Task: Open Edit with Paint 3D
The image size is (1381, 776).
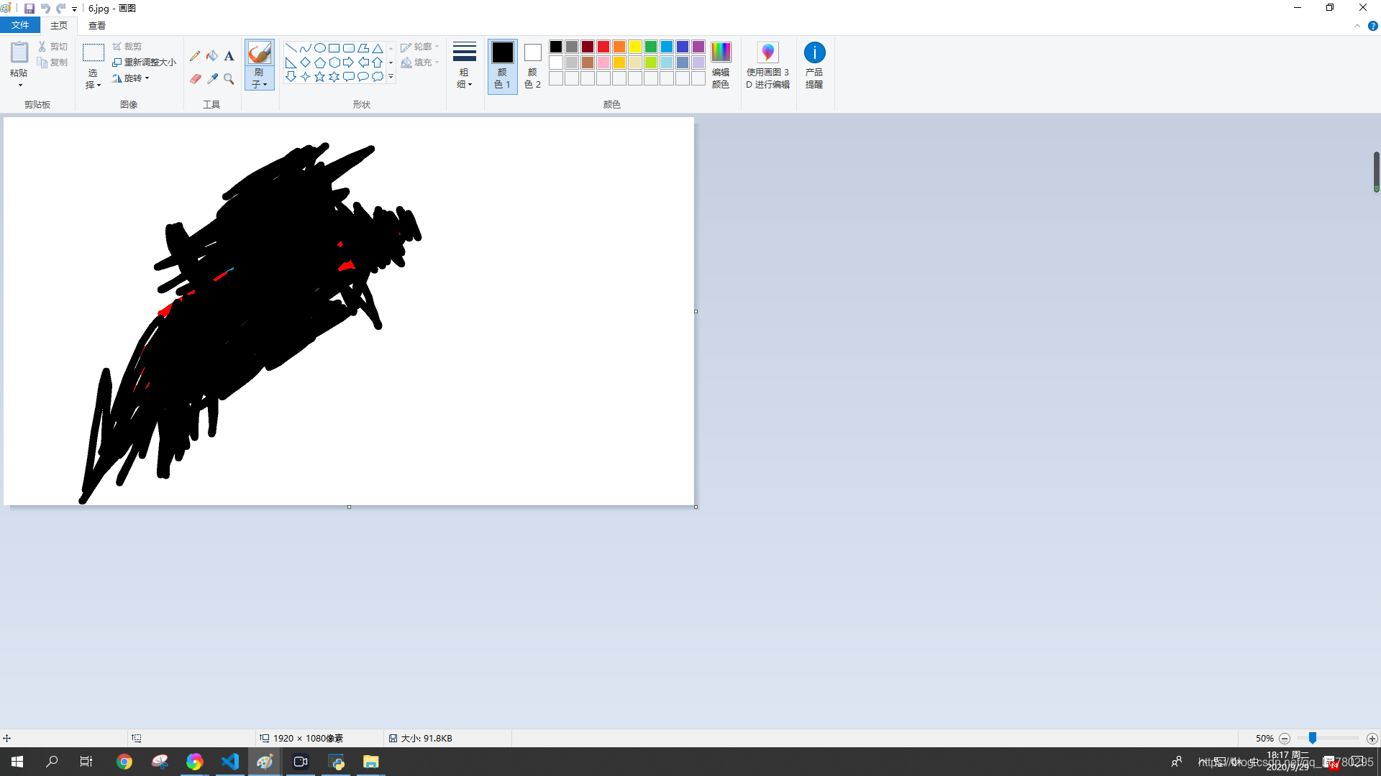Action: (x=767, y=65)
